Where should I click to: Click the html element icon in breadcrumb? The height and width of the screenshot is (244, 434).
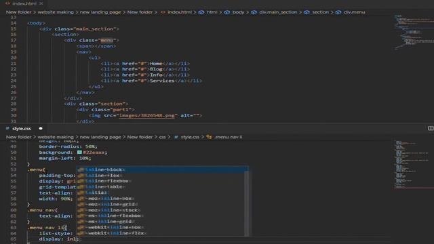pos(201,12)
